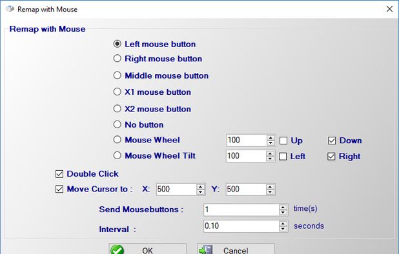Untick the Right tilt checkbox

tap(331, 156)
